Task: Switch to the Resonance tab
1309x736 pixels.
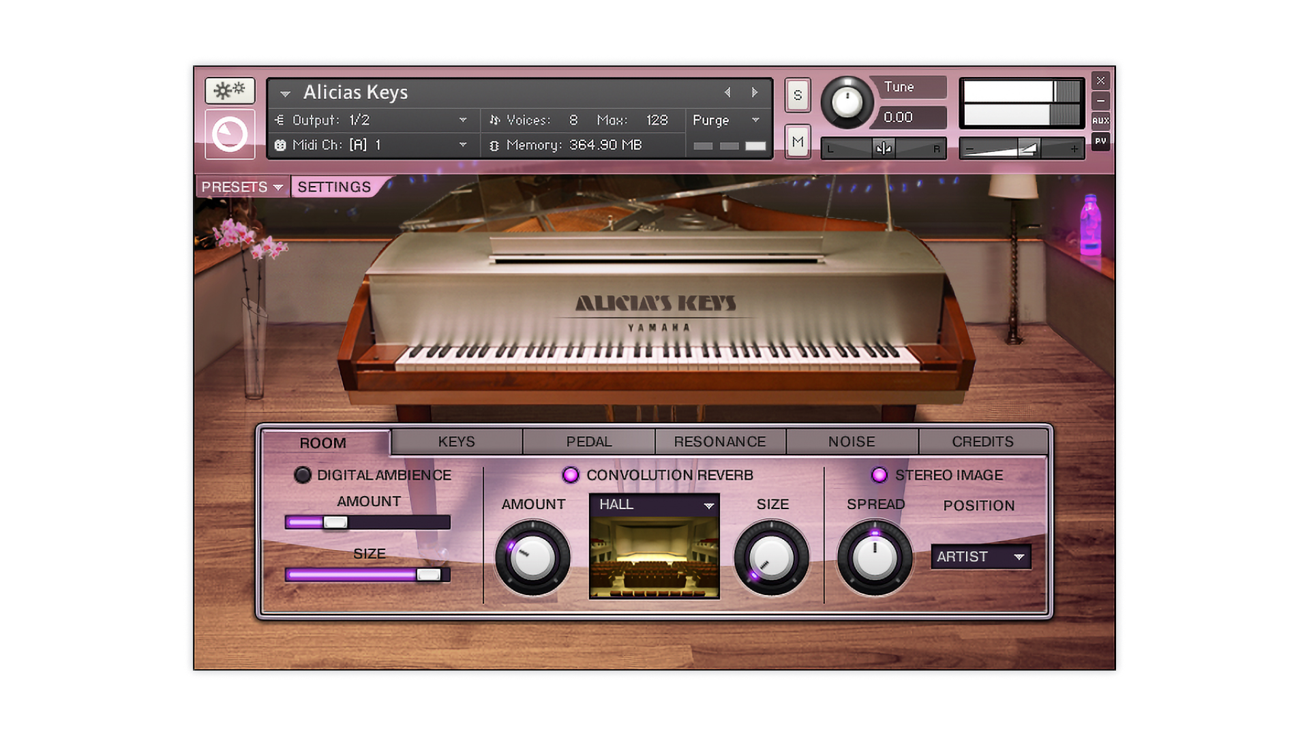Action: click(x=720, y=442)
